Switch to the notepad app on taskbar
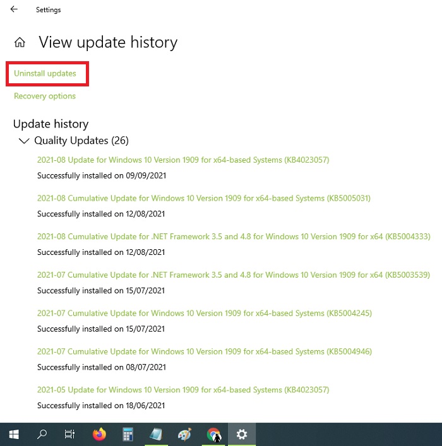This screenshot has height=446, width=442. tap(156, 435)
